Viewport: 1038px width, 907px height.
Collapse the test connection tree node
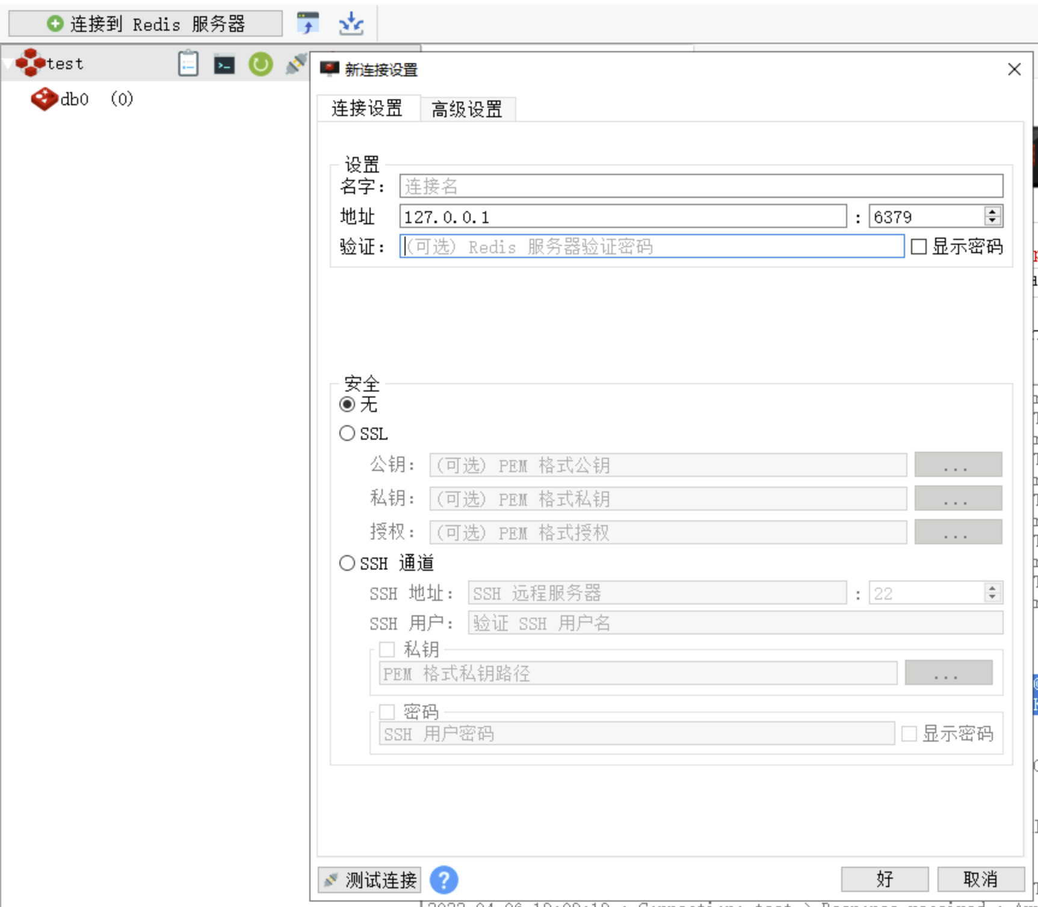click(7, 63)
